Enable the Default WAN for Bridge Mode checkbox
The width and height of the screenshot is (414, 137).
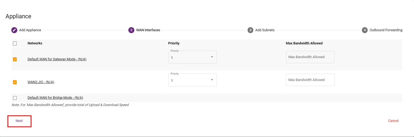[15, 98]
